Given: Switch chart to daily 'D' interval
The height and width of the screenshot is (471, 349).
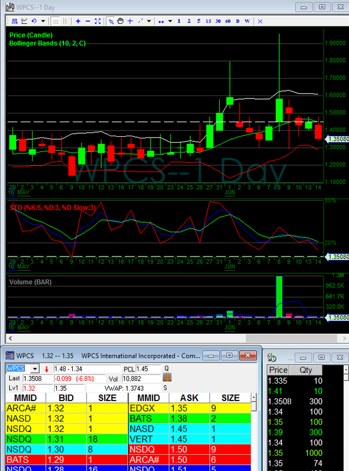Looking at the screenshot, I should point(238,21).
